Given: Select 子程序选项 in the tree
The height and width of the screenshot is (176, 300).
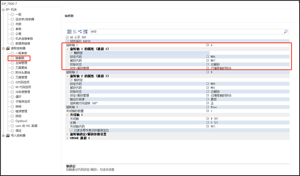Looking at the screenshot, I should [x=23, y=102].
